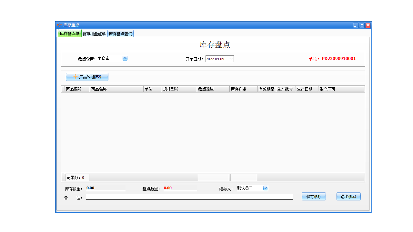Click the application icon in title bar
This screenshot has width=413, height=232.
click(x=59, y=25)
